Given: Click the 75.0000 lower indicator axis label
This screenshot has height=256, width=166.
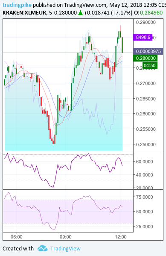Looking at the screenshot, I should 145,197.
